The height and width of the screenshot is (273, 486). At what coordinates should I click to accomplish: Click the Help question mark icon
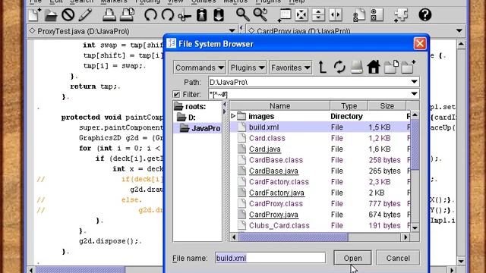[x=425, y=15]
